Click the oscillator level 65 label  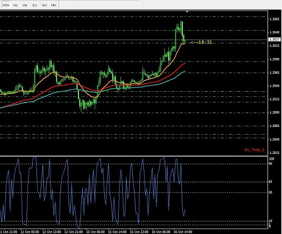pyautogui.click(x=270, y=182)
